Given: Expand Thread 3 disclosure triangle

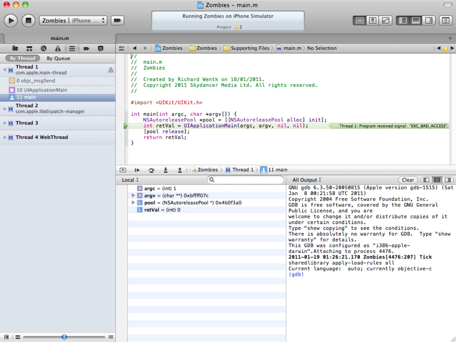Looking at the screenshot, I should (5, 123).
